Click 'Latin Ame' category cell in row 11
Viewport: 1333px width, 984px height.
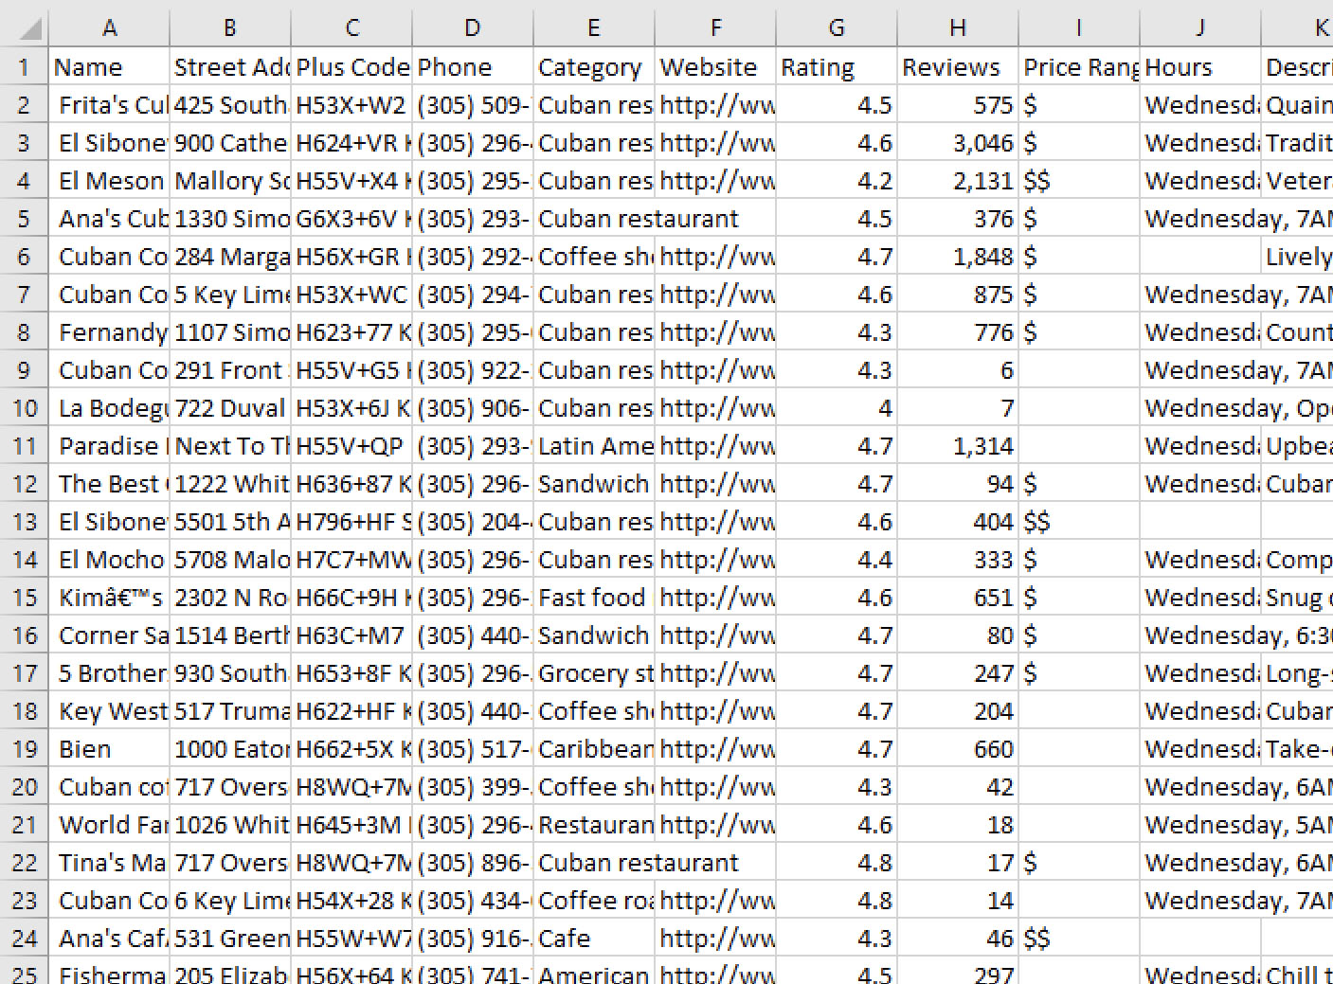tap(594, 446)
